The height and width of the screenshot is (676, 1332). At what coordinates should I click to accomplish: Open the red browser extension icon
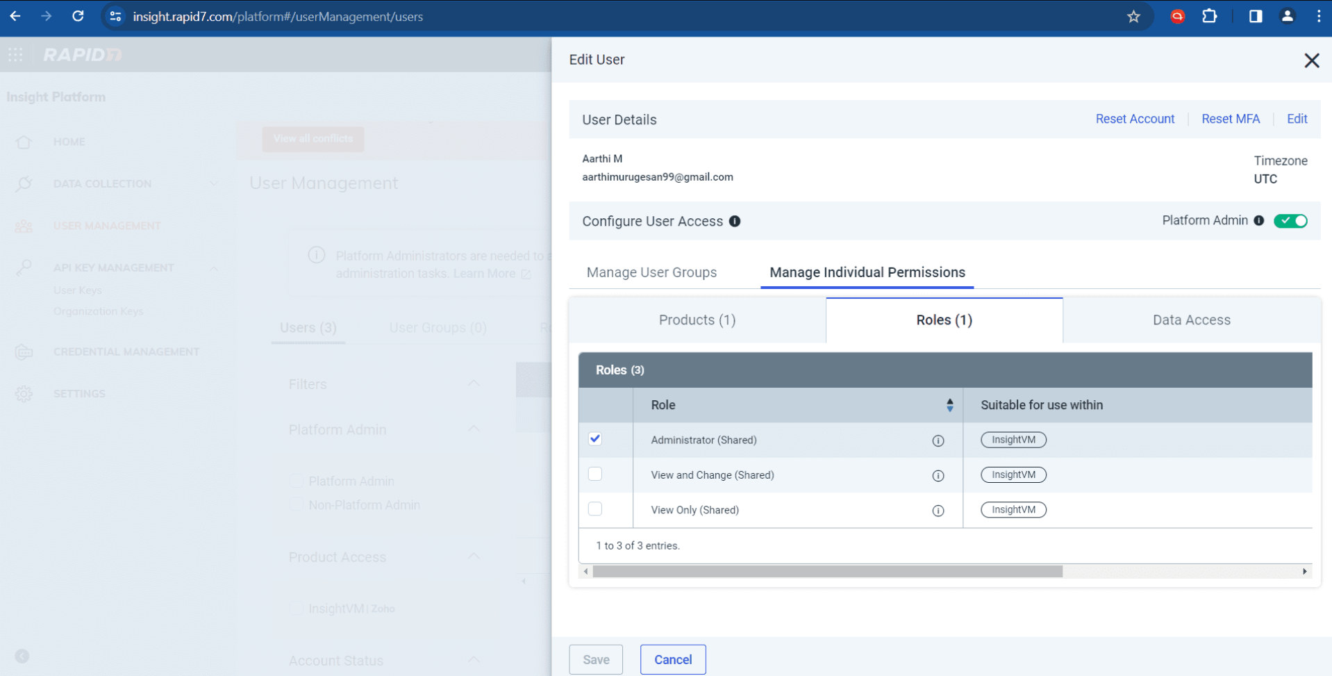(1177, 16)
